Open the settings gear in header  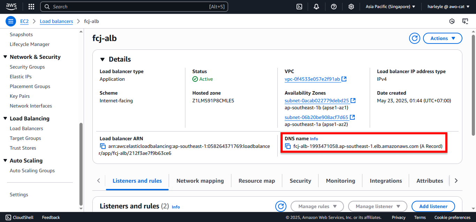coord(351,7)
